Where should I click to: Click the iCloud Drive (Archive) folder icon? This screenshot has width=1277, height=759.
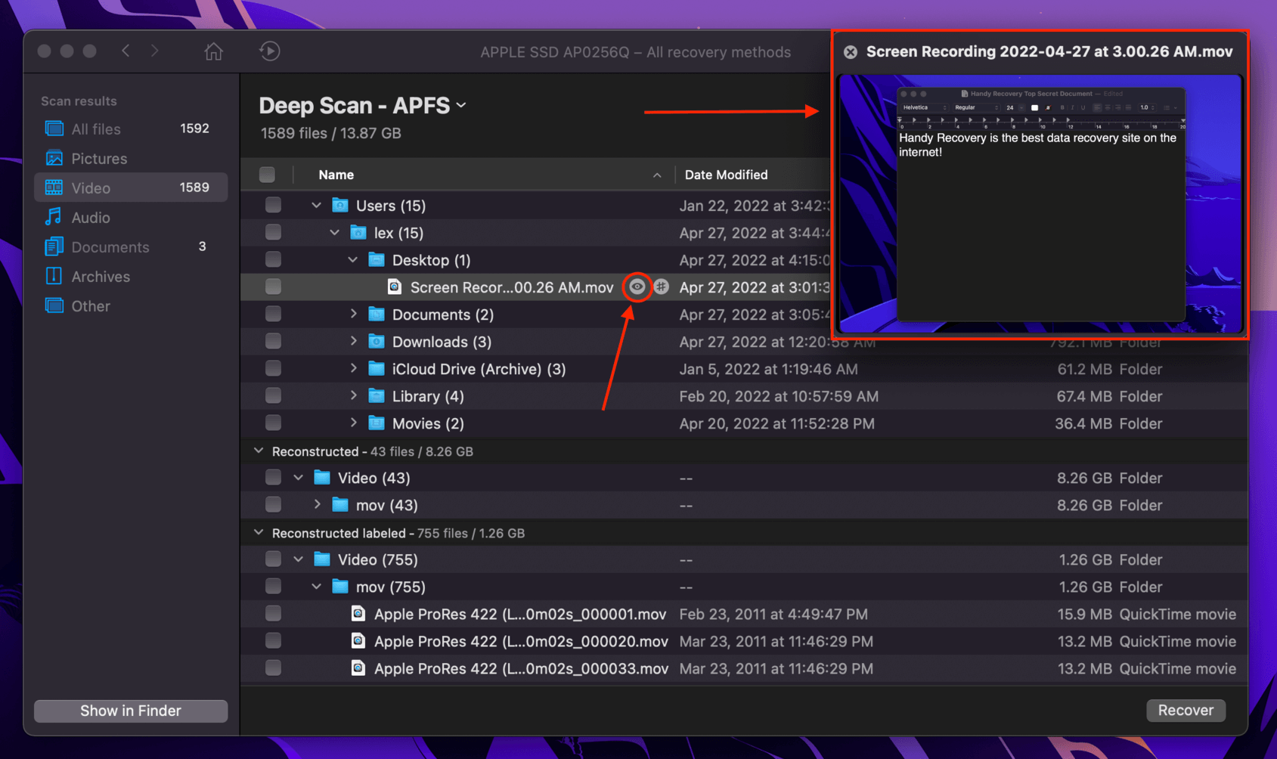pos(377,369)
